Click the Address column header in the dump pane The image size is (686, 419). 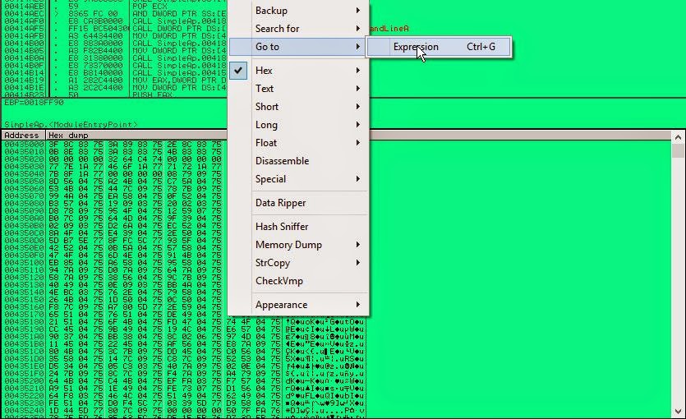point(24,135)
